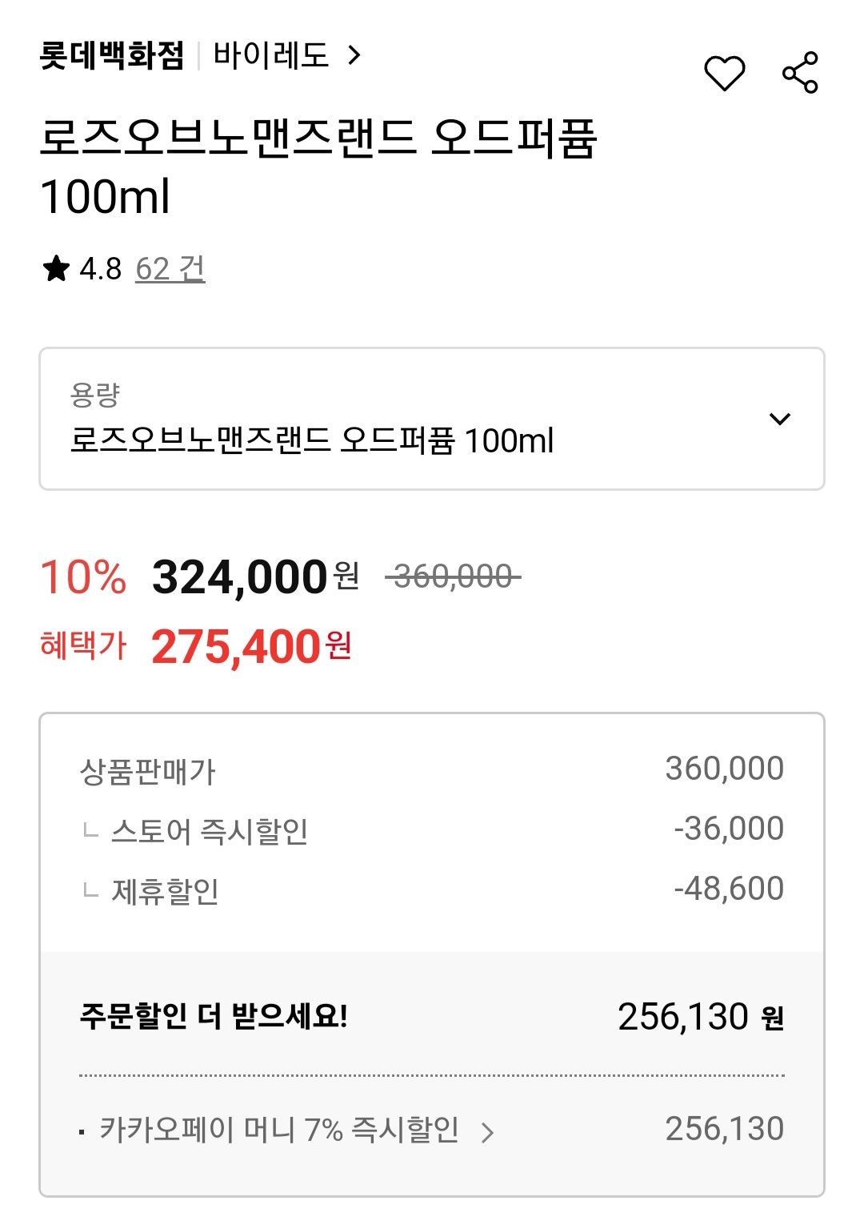Click the 10% discount rate label
The height and width of the screenshot is (1225, 864).
(83, 577)
